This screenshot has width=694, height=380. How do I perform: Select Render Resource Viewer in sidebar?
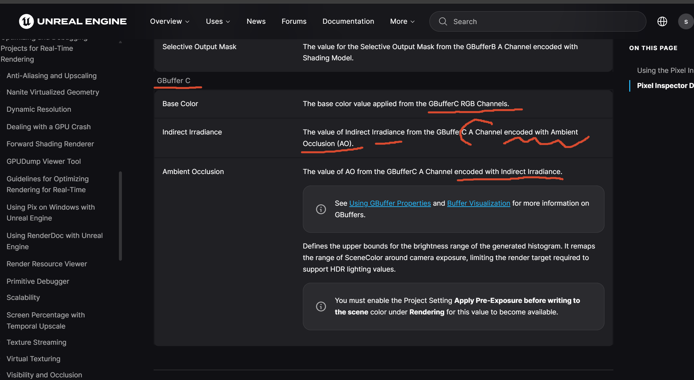tap(47, 264)
